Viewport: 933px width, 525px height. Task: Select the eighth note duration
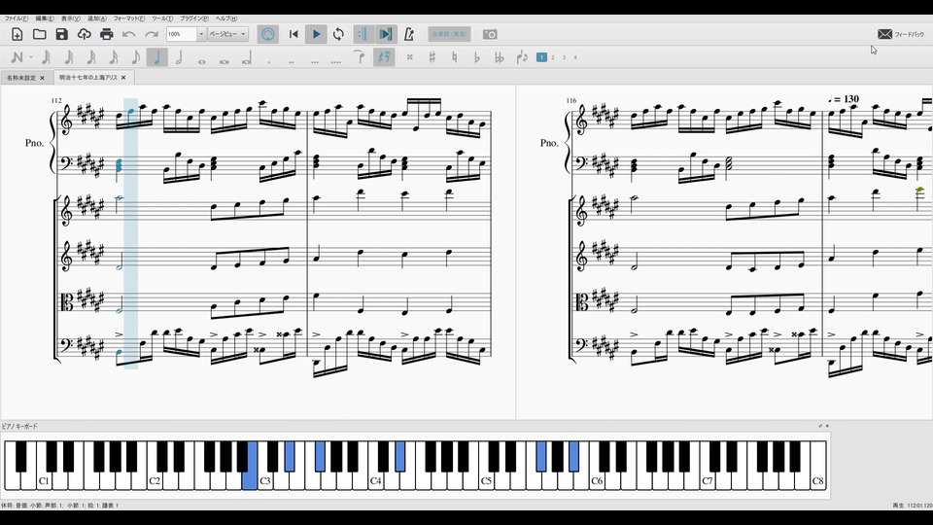pyautogui.click(x=136, y=57)
